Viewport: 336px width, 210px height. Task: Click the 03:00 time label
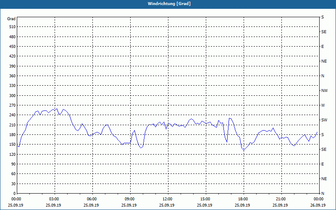point(55,199)
